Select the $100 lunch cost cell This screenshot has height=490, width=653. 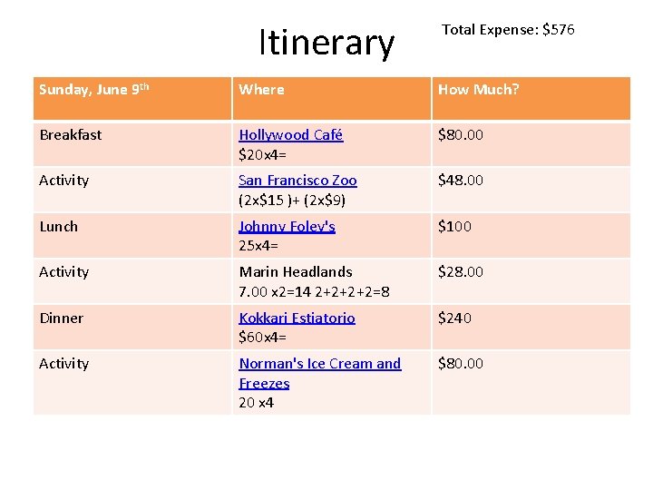pyautogui.click(x=454, y=227)
